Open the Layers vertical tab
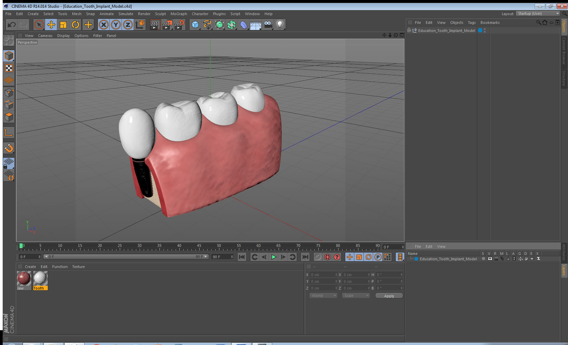The width and height of the screenshot is (568, 345). coord(564,270)
